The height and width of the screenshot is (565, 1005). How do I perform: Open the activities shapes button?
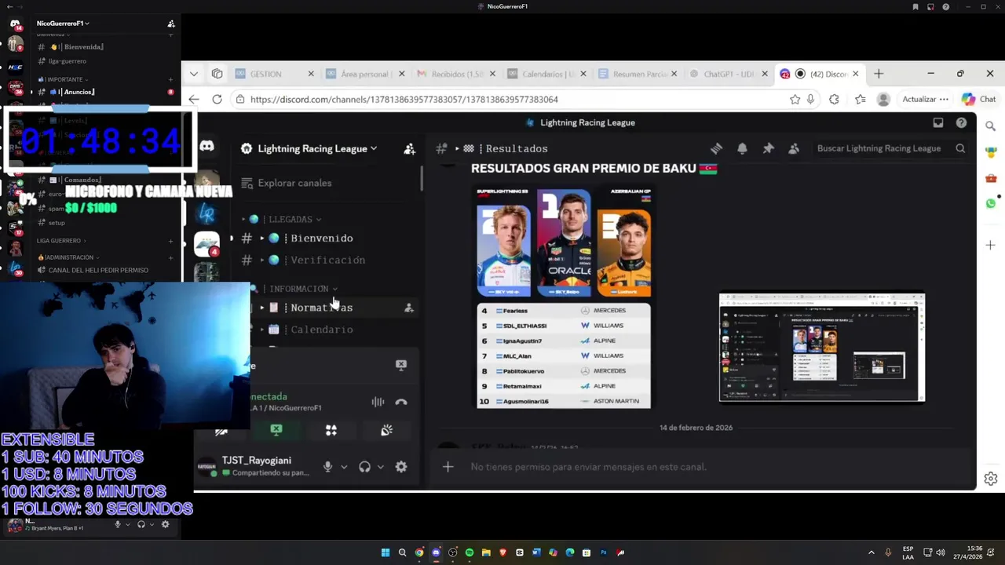click(331, 430)
